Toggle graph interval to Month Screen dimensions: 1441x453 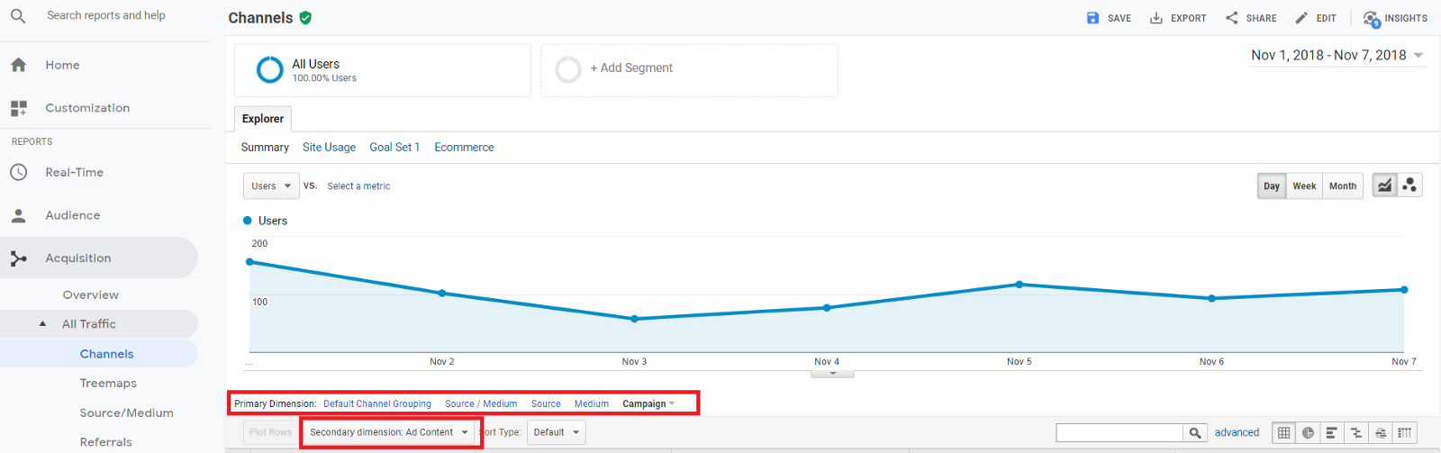[x=1342, y=186]
